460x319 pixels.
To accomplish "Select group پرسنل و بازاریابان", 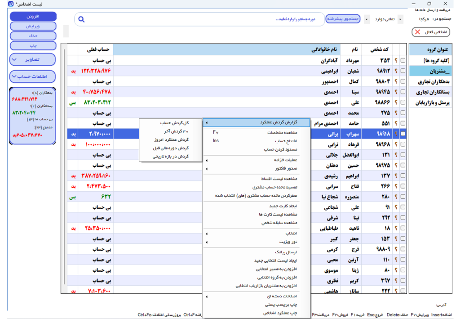I will 431,103.
